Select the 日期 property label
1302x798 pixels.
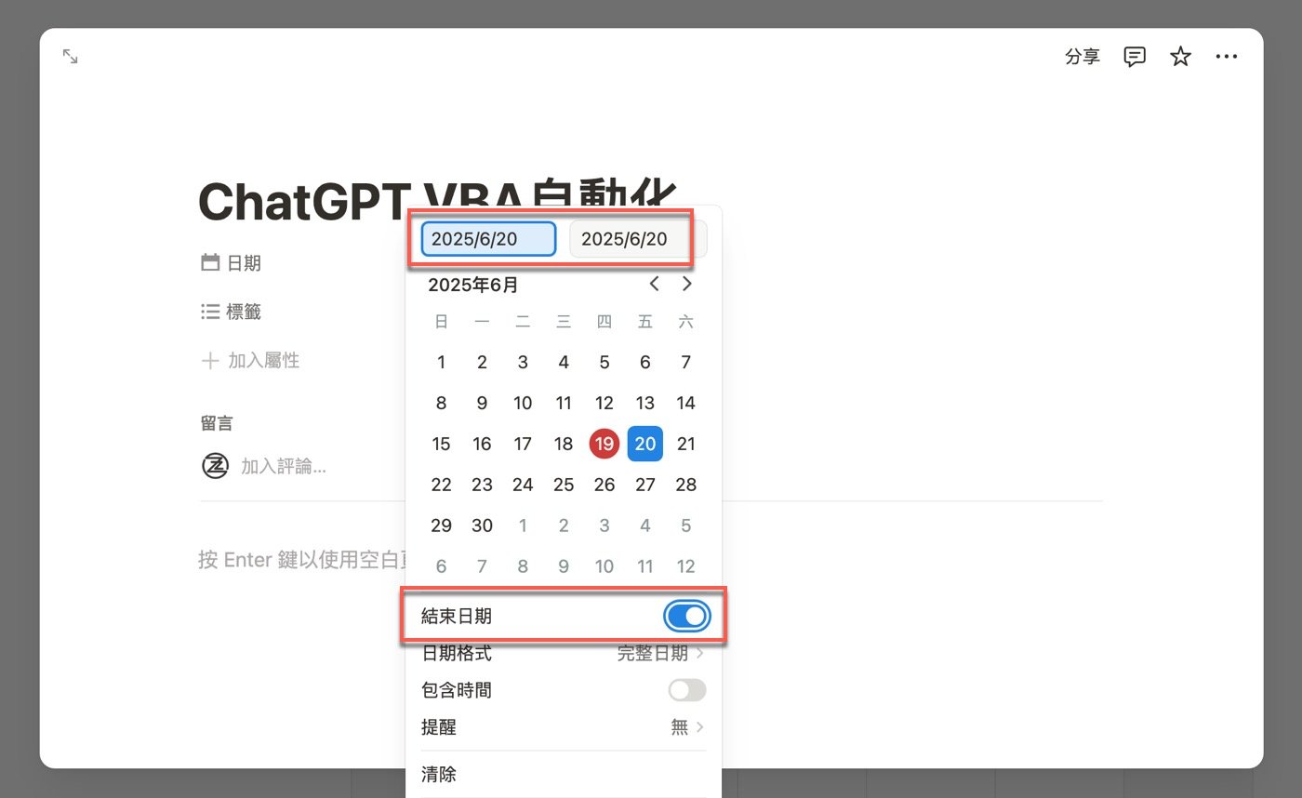coord(244,263)
